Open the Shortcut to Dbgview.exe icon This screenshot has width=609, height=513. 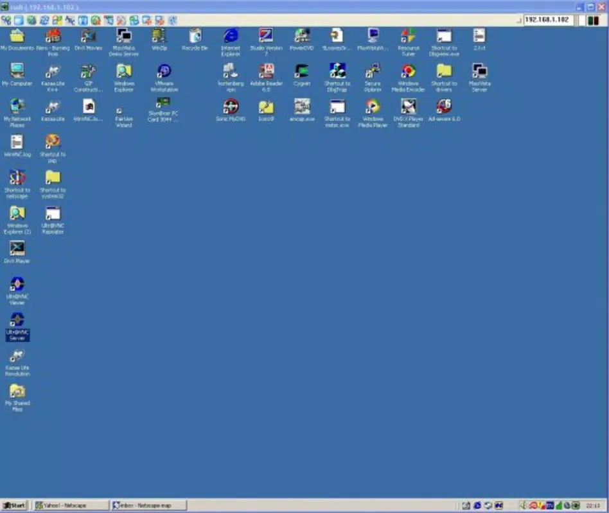click(444, 42)
